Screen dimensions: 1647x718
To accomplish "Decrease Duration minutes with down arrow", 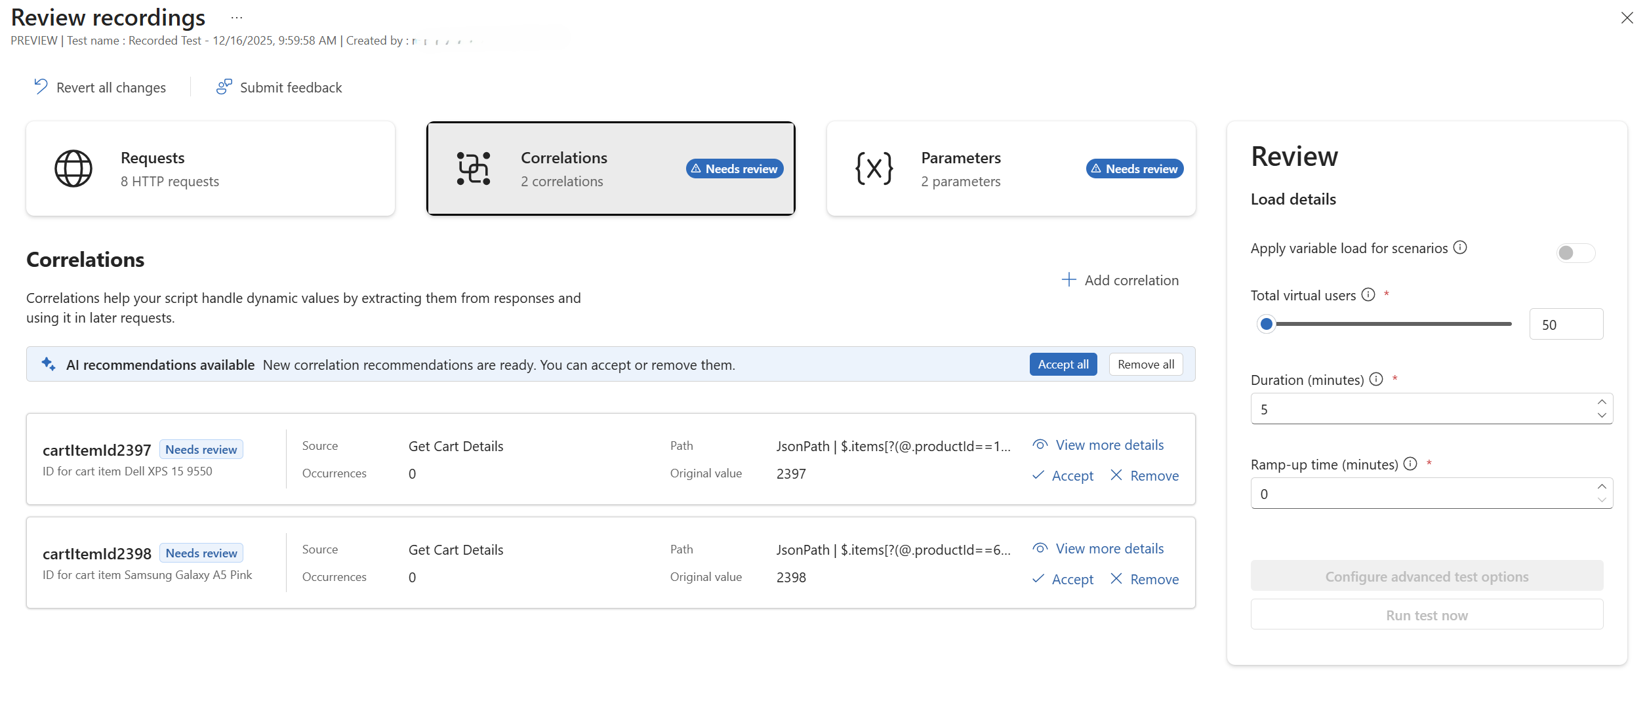I will pyautogui.click(x=1602, y=415).
